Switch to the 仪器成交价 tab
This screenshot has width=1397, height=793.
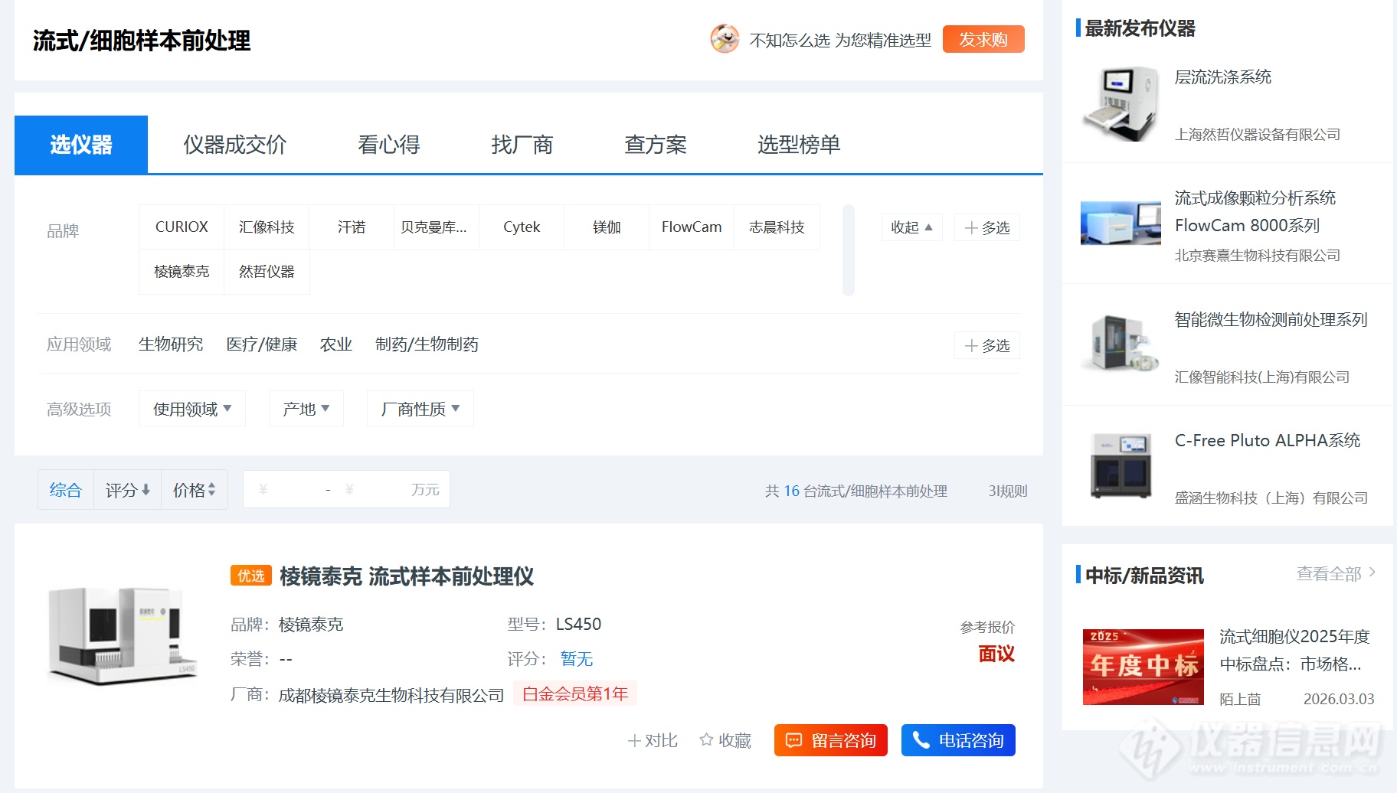point(235,145)
